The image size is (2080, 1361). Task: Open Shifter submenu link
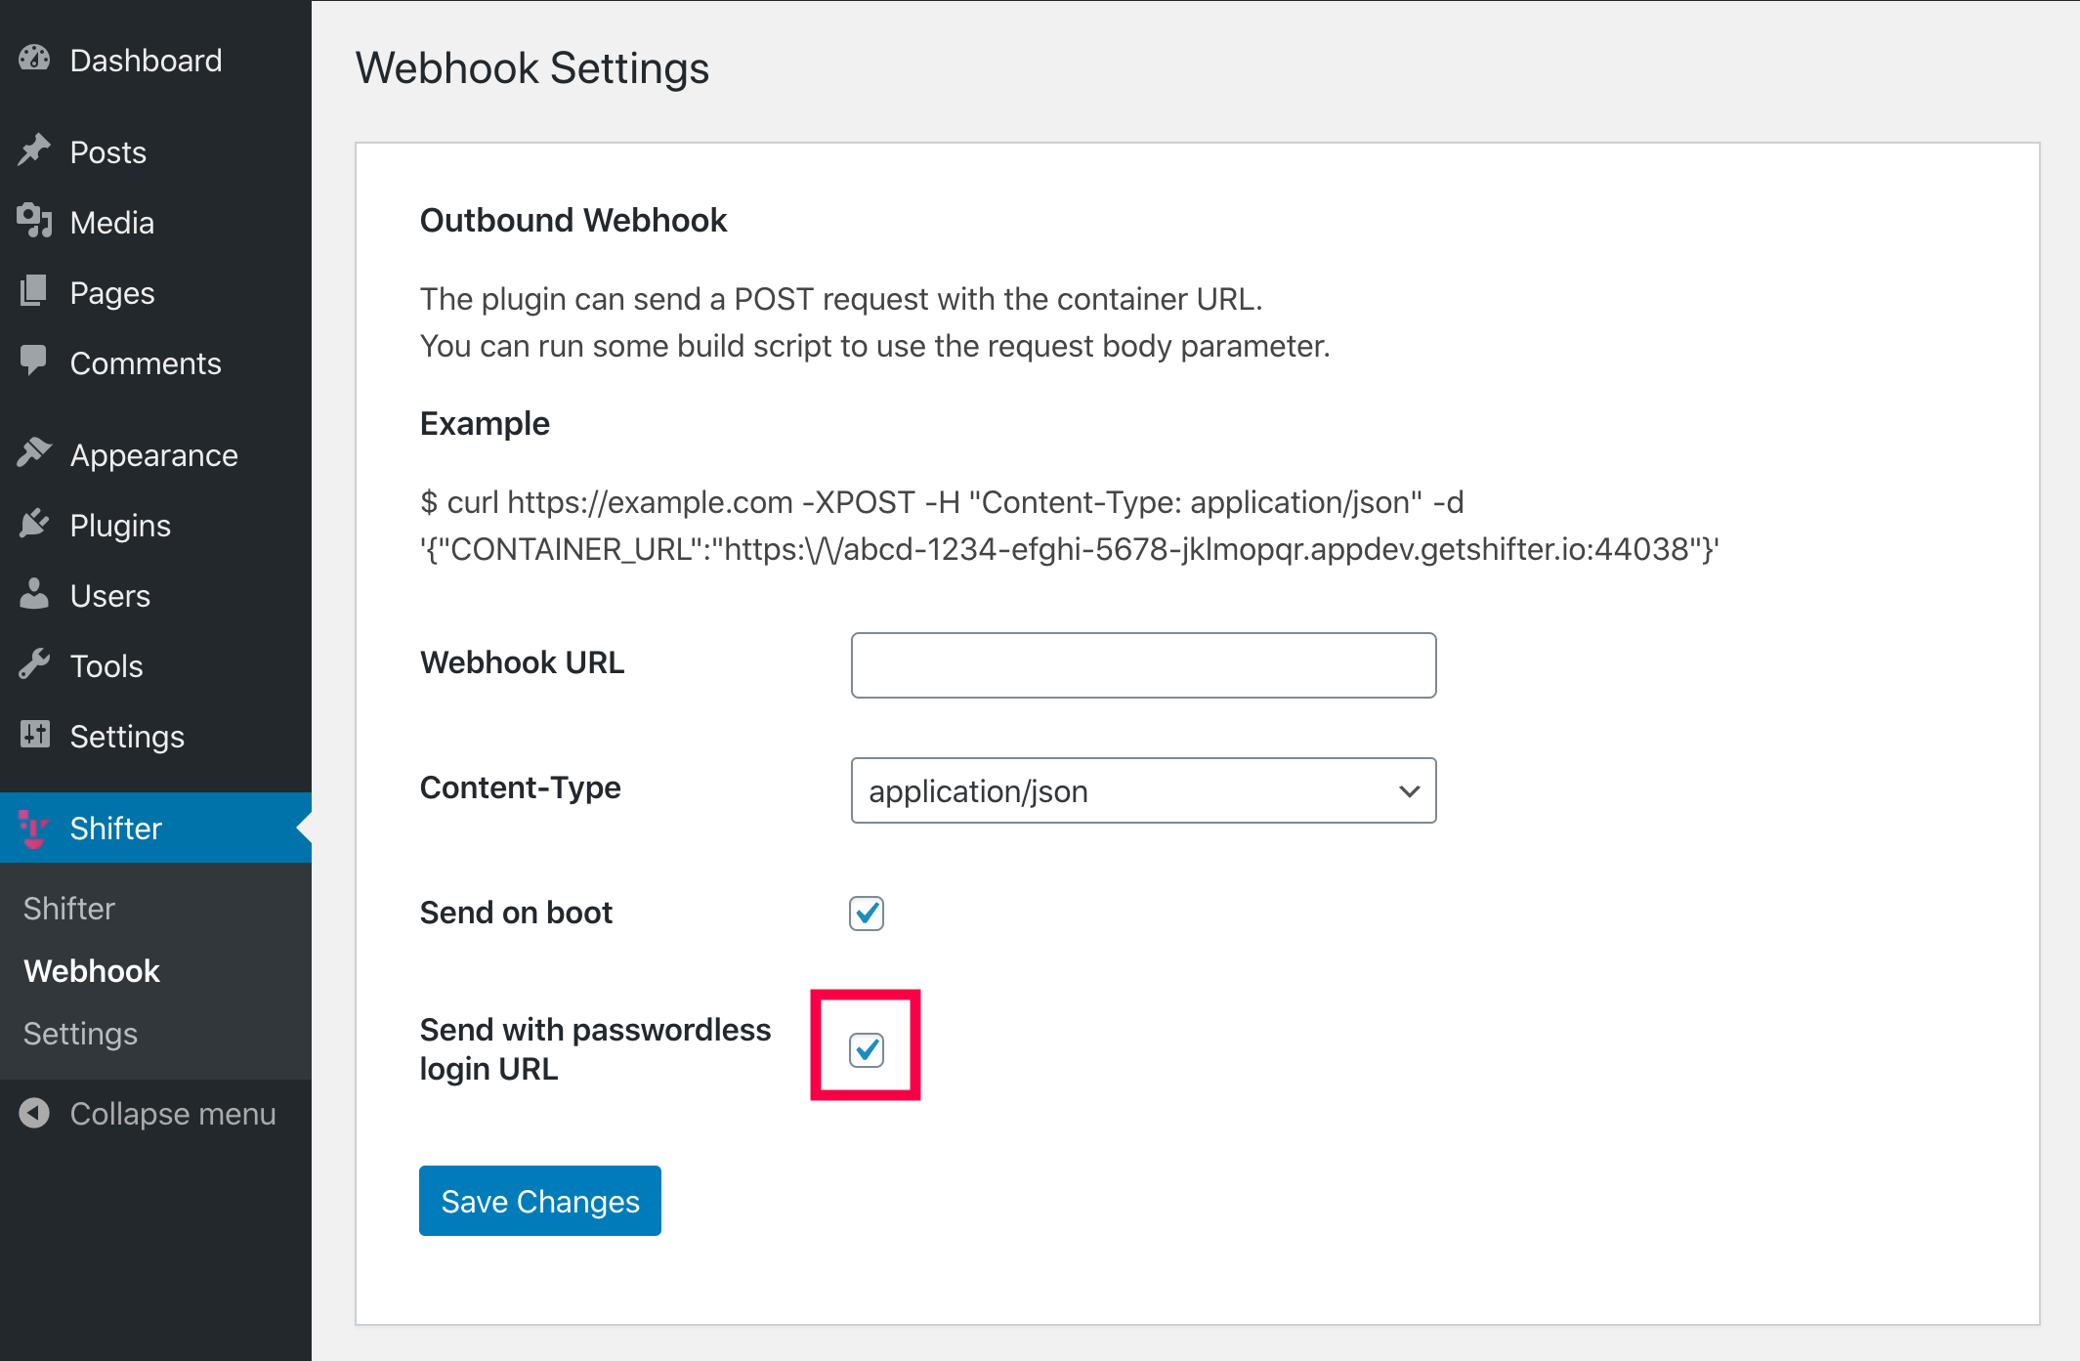click(x=69, y=909)
